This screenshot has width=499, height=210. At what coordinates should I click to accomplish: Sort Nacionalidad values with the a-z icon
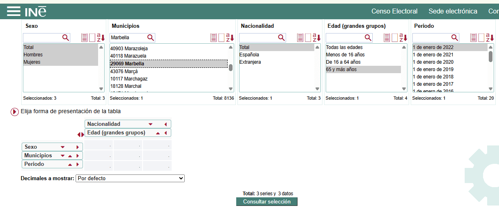317,38
